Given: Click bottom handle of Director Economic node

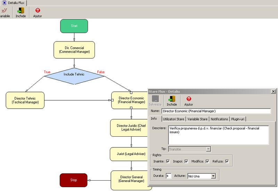Looking at the screenshot, I should [131, 108].
